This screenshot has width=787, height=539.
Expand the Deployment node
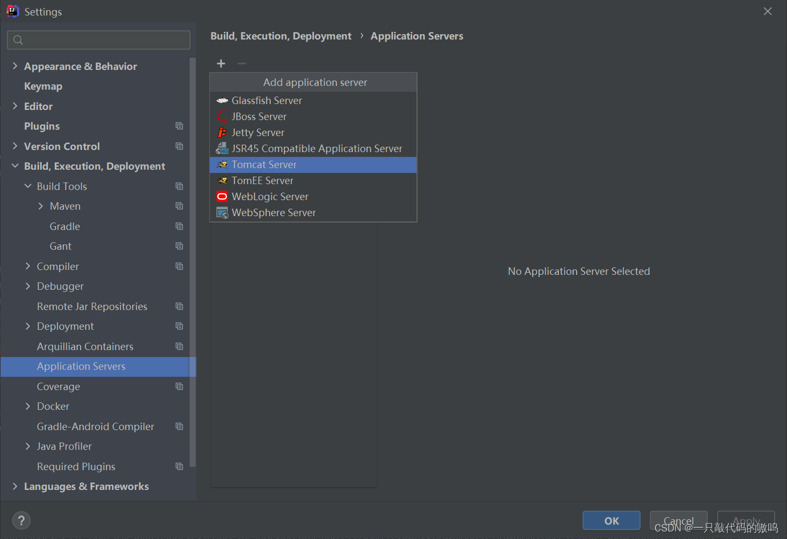(28, 326)
